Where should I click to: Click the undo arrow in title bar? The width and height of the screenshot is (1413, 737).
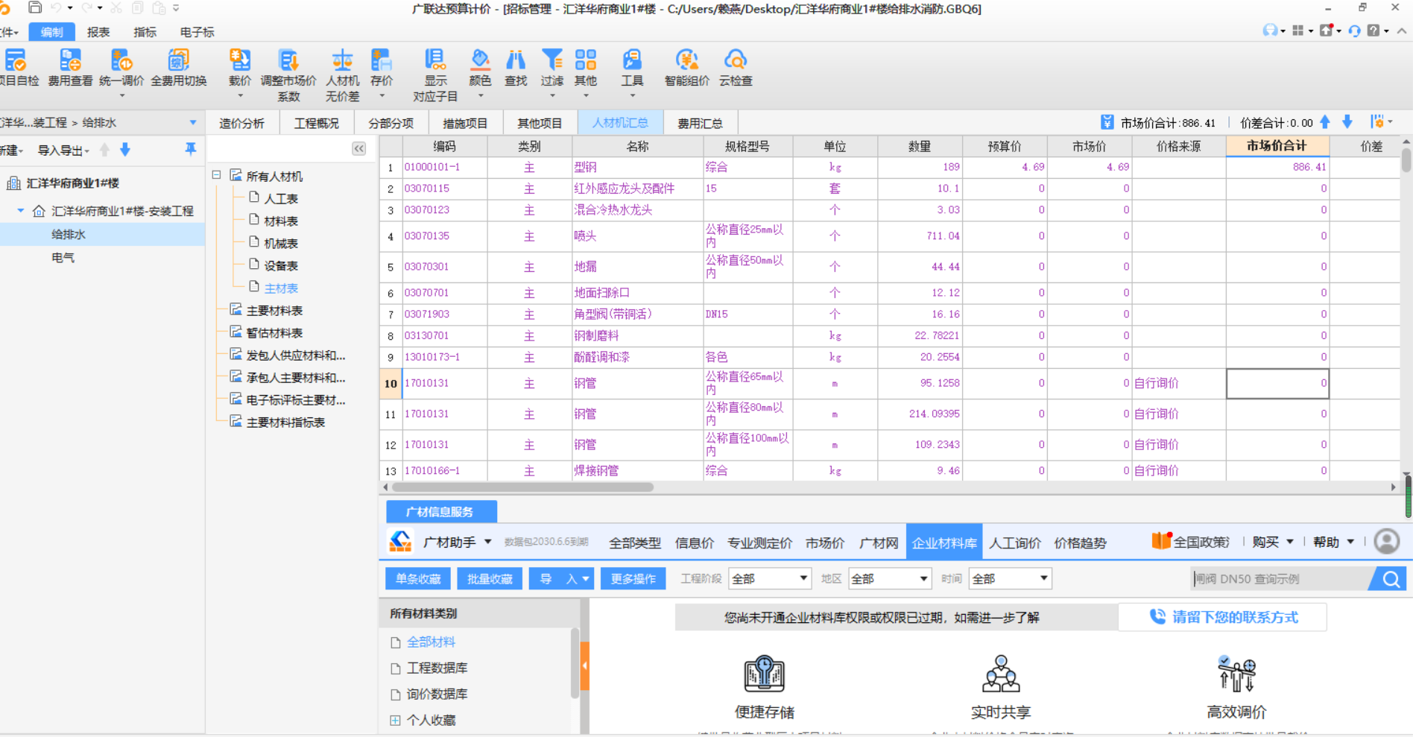[57, 8]
